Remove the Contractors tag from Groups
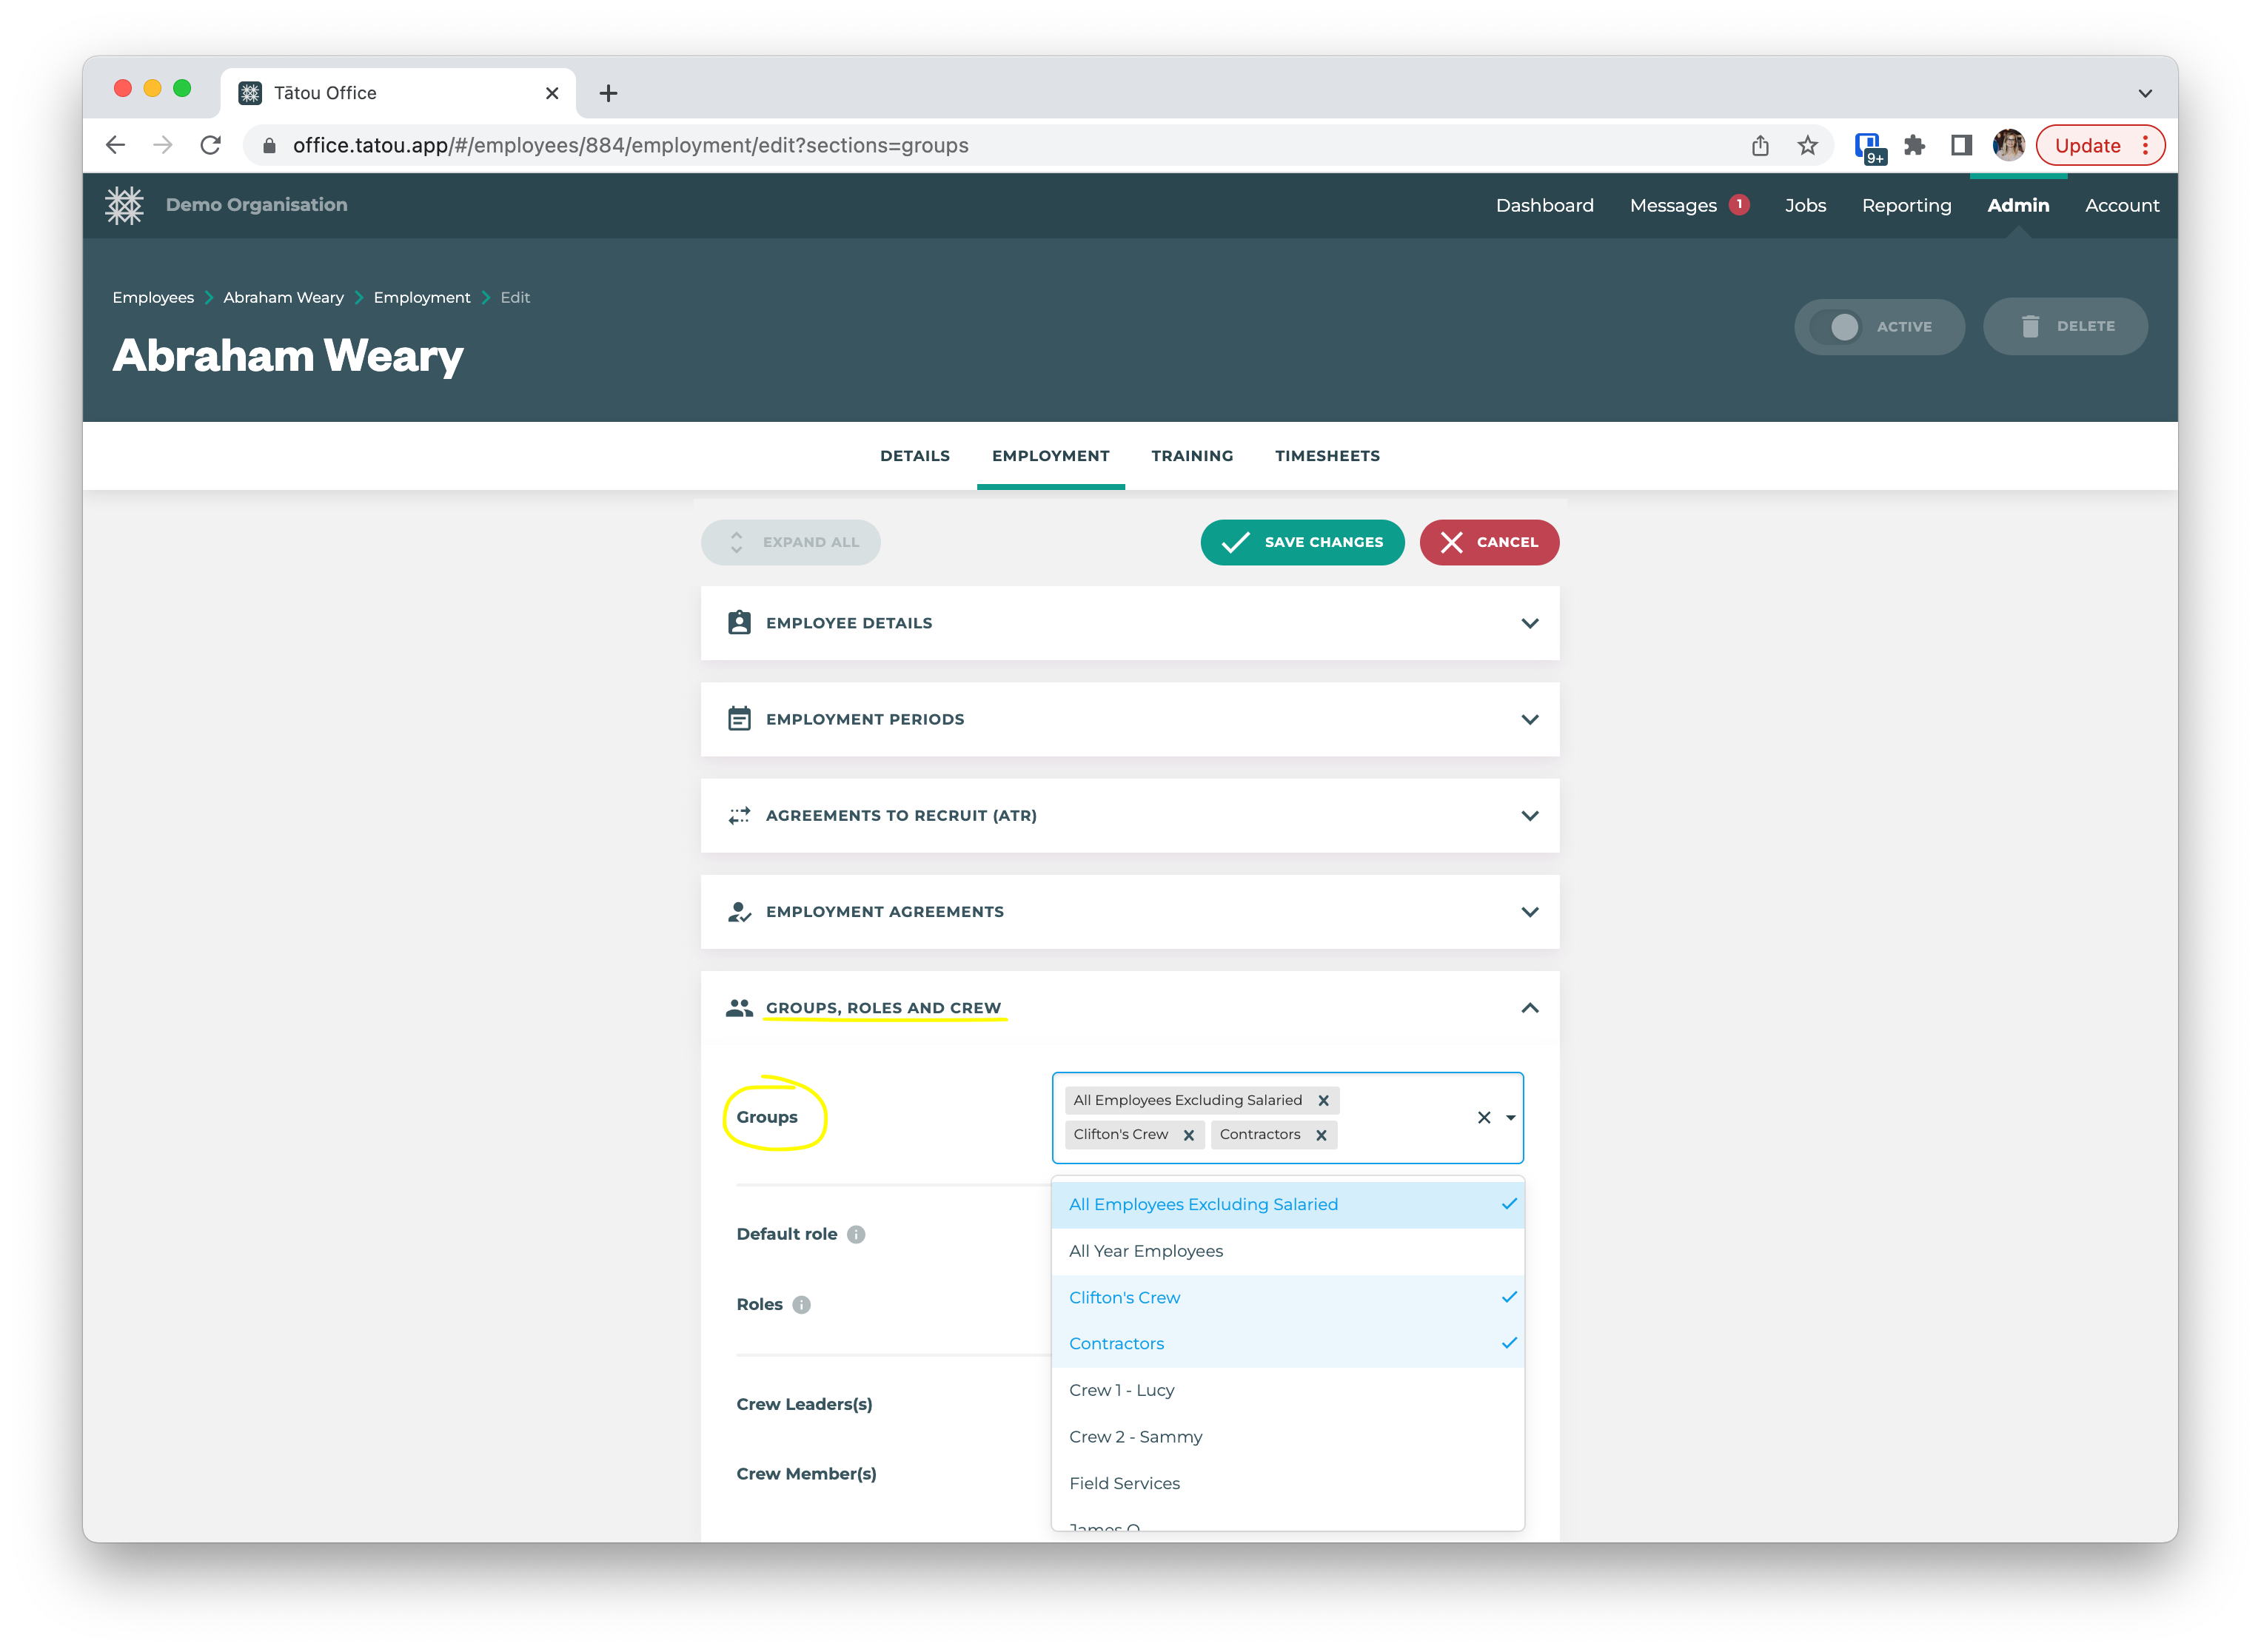This screenshot has width=2261, height=1652. pos(1321,1135)
